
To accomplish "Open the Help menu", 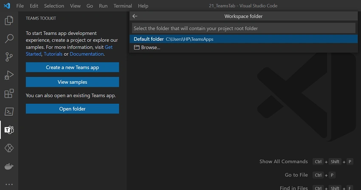I will point(143,6).
